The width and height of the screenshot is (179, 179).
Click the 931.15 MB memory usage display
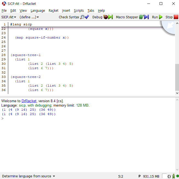click(151, 176)
